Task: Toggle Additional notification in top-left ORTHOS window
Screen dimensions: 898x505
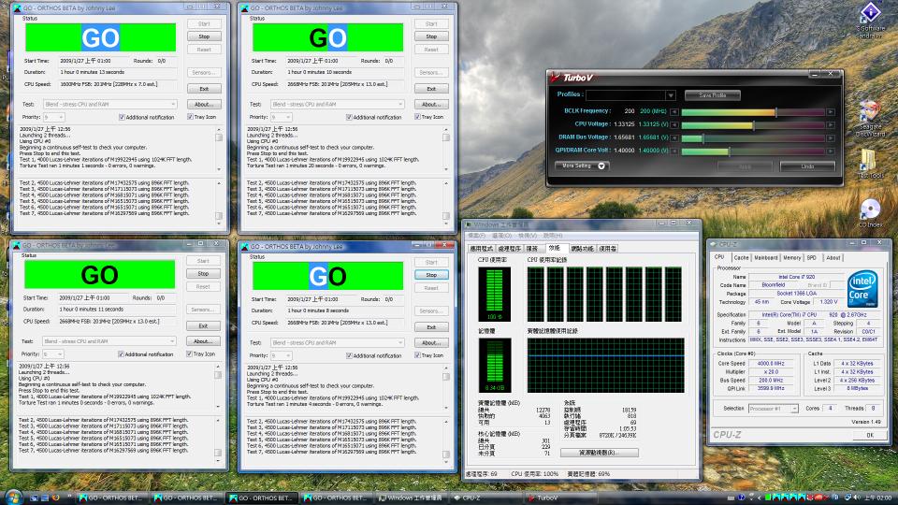Action: tap(123, 118)
